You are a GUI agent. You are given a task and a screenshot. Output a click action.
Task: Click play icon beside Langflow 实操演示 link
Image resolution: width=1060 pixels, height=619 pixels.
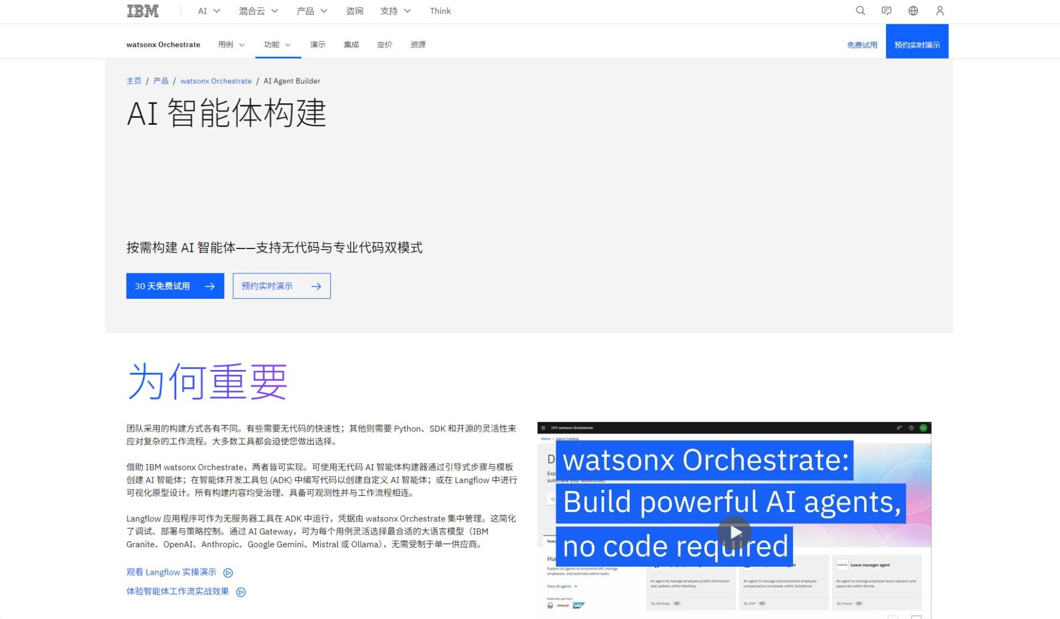tap(228, 573)
